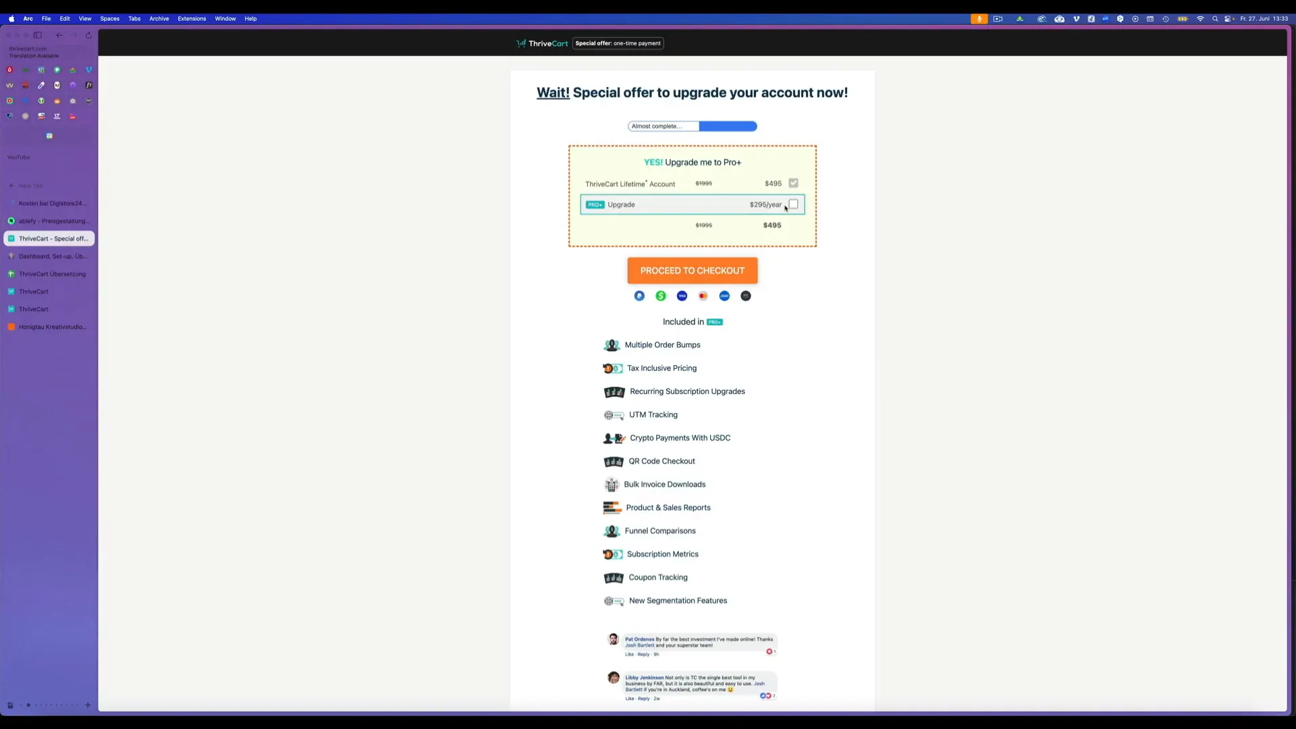Select the dark card payment icon
1296x729 pixels.
tap(746, 296)
